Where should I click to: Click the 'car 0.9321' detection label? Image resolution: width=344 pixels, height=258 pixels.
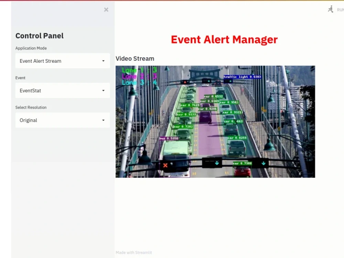(x=232, y=112)
